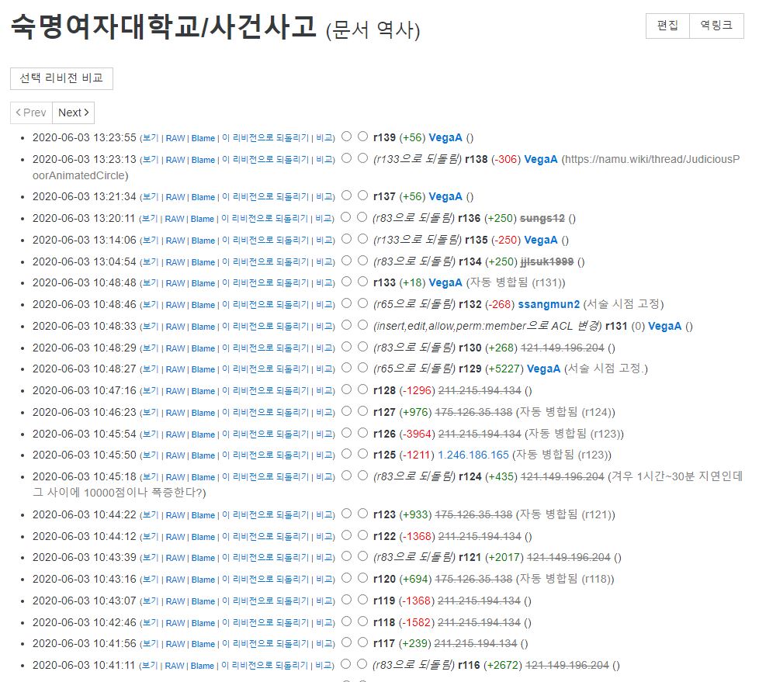This screenshot has height=682, width=759.
Task: Select the right radio button for r137
Action: click(x=362, y=196)
